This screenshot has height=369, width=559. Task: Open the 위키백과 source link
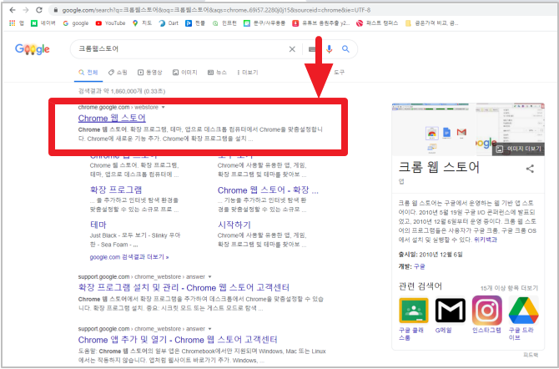(486, 240)
